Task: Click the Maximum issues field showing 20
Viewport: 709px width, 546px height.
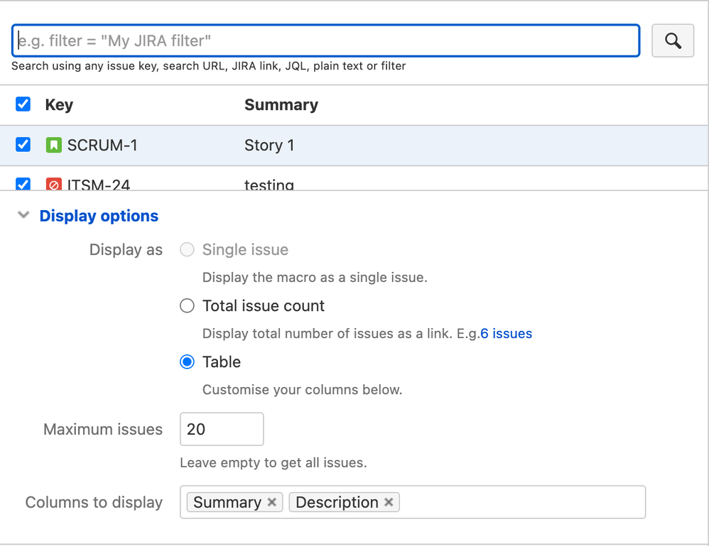Action: coord(221,429)
